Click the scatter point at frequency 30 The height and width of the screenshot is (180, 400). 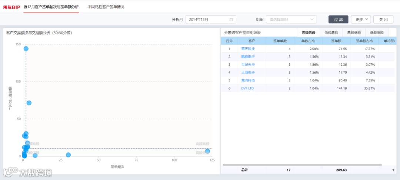click(x=69, y=155)
